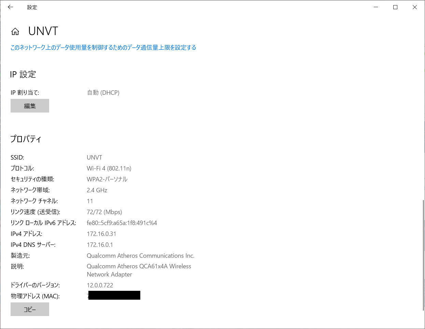Image resolution: width=425 pixels, height=329 pixels.
Task: Click the ドライバーのバージョン: label
Action: tap(35, 285)
